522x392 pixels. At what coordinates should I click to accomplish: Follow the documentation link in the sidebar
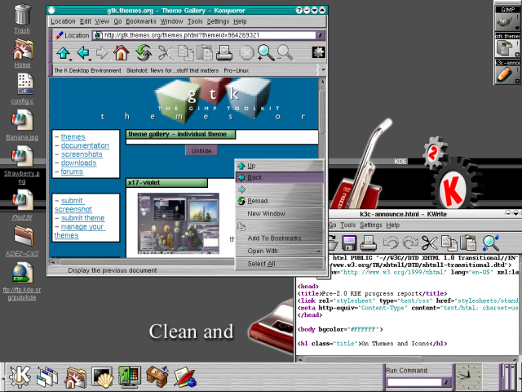[x=85, y=145]
